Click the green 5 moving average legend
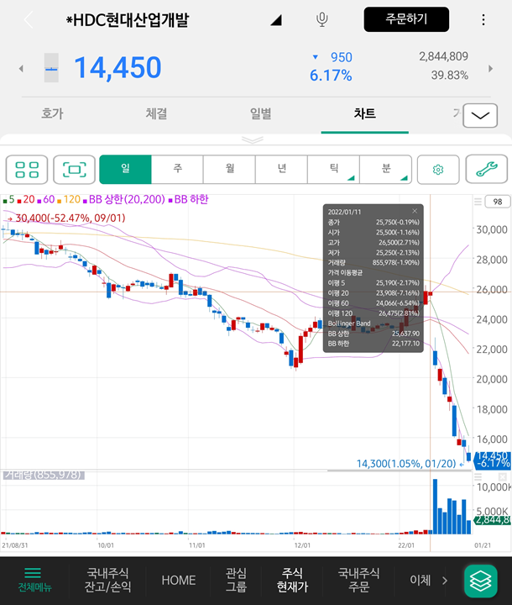 point(9,199)
